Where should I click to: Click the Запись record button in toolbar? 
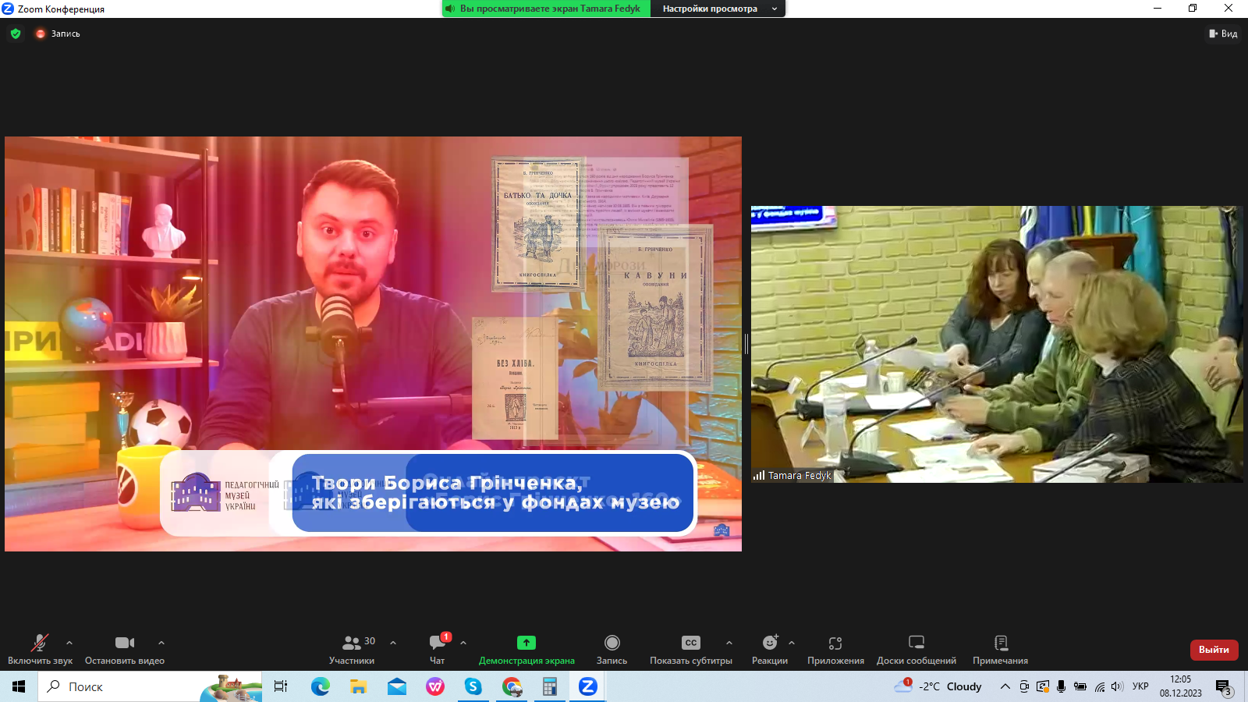click(x=612, y=649)
